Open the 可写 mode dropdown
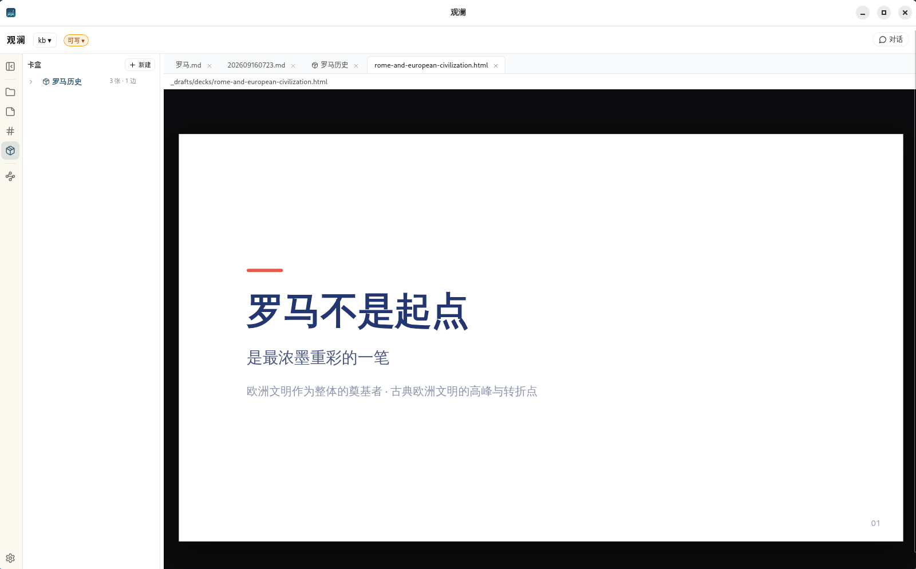The image size is (916, 569). [x=76, y=41]
